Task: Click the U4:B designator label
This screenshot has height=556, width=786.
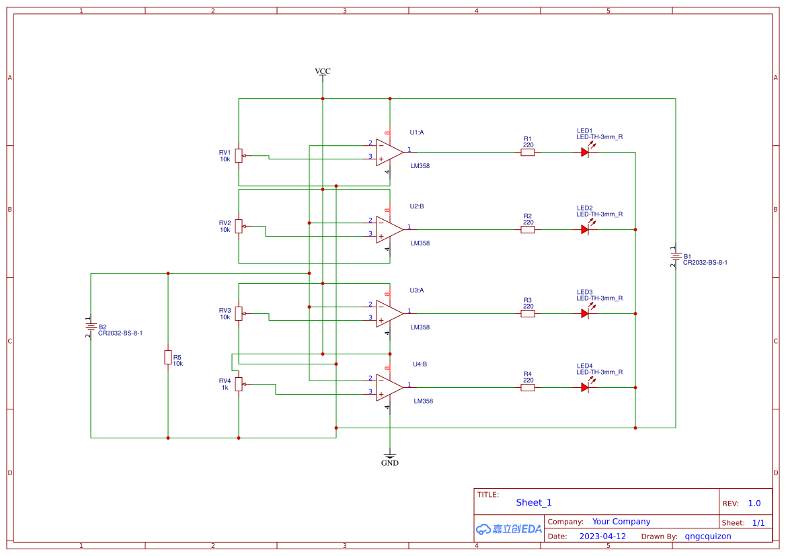Action: tap(420, 364)
